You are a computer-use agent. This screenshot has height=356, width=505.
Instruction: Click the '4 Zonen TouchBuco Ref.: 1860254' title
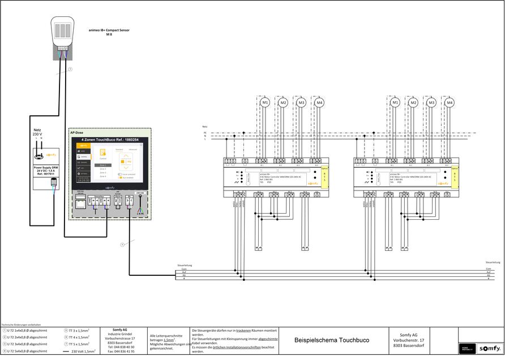(x=110, y=140)
